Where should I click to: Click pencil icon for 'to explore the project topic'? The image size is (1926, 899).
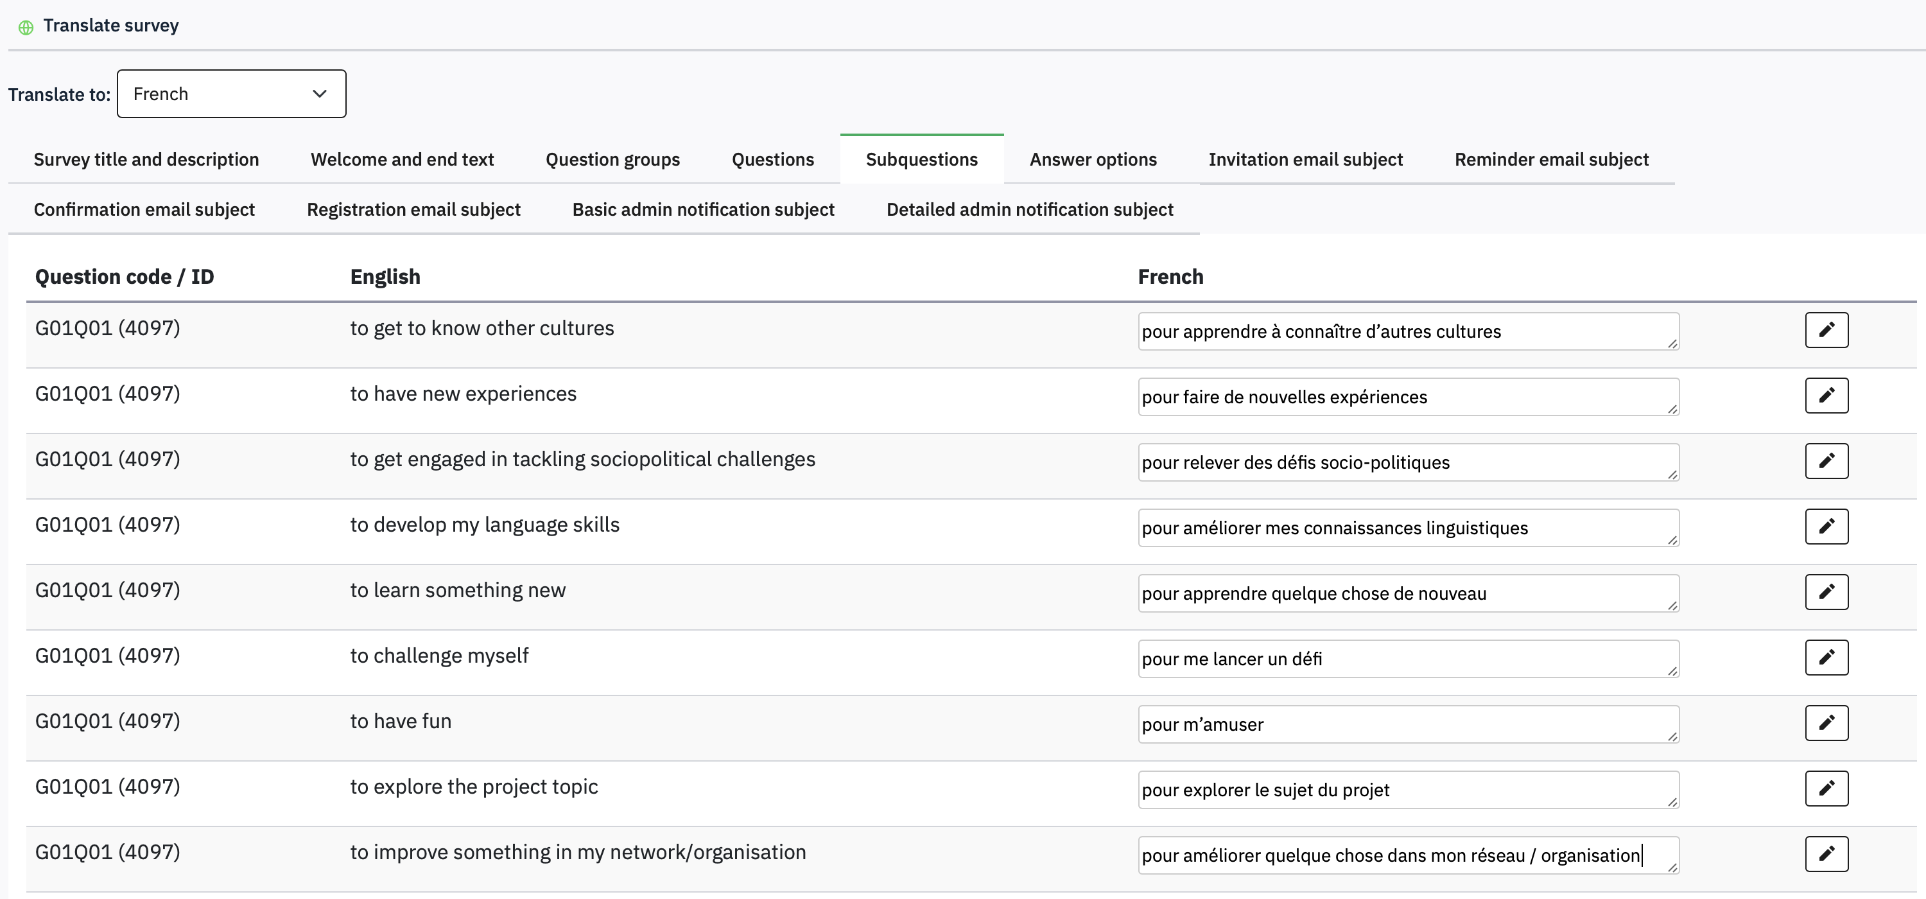click(x=1826, y=789)
